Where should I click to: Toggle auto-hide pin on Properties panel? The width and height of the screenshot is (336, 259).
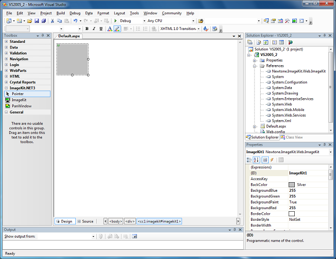pyautogui.click(x=325, y=145)
